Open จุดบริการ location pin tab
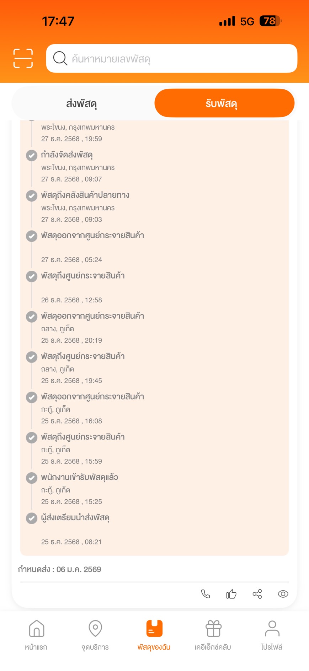Screen dimensions: 309x671 [95, 635]
